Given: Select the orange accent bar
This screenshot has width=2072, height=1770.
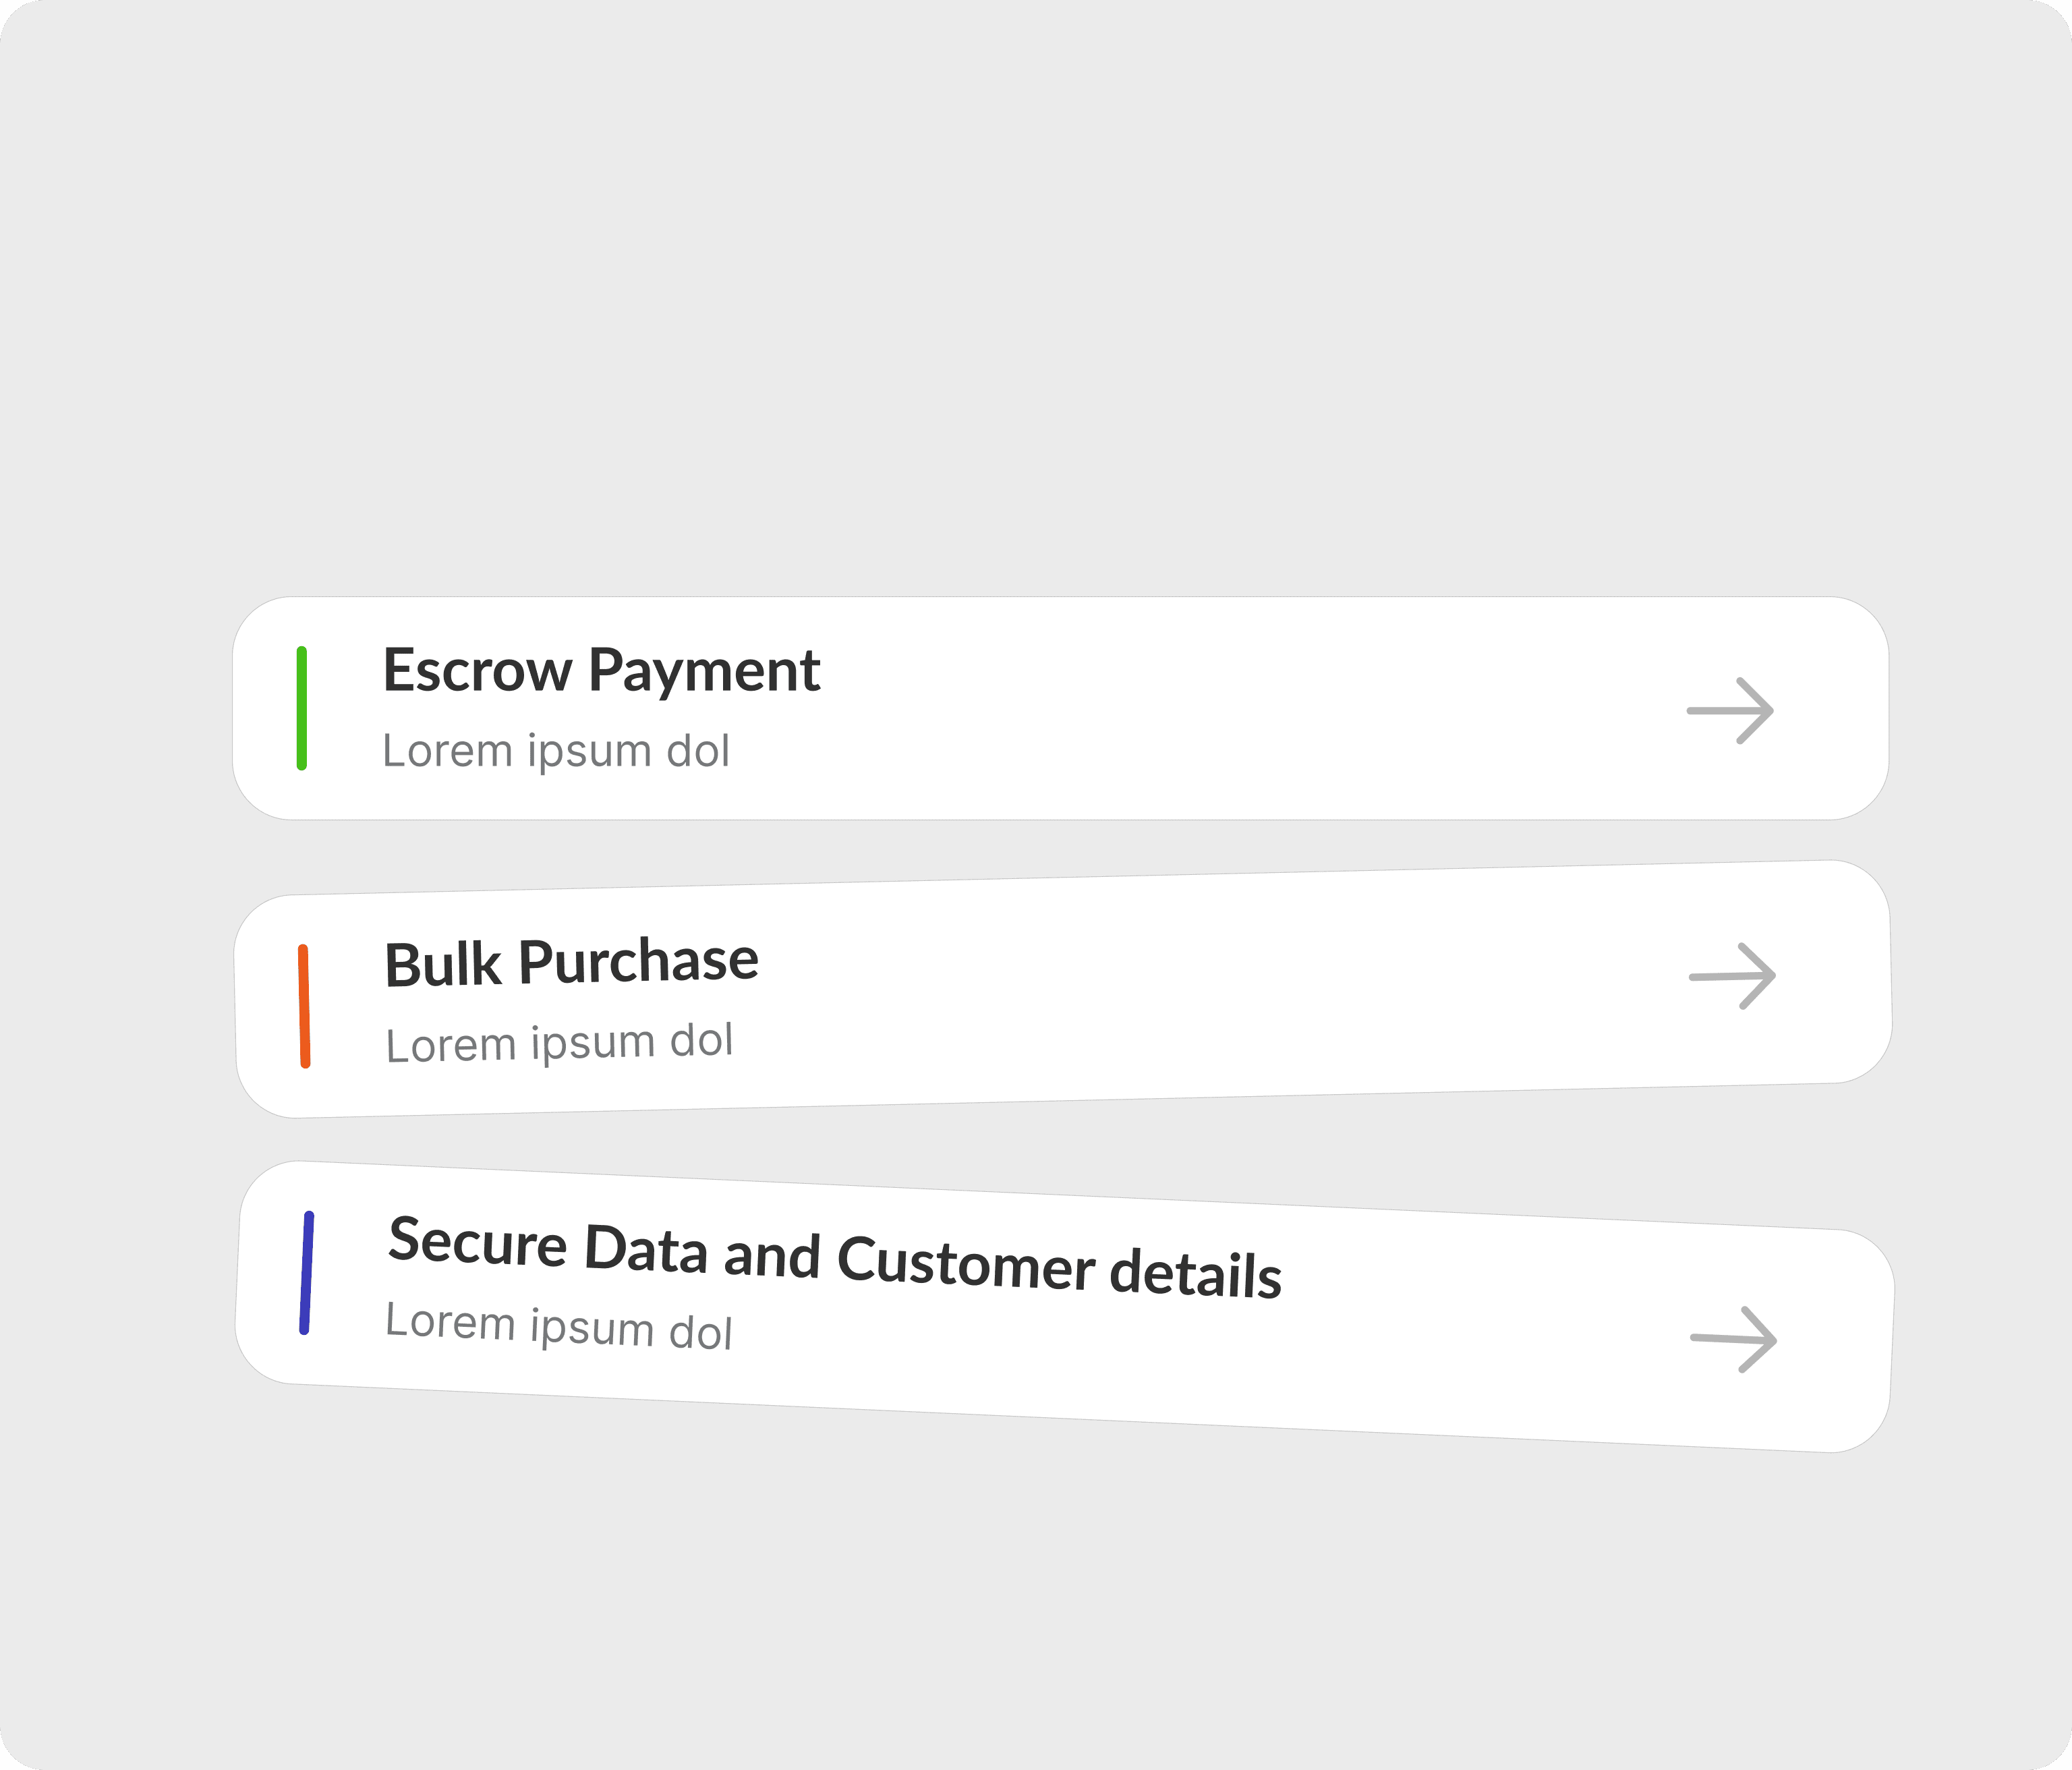Looking at the screenshot, I should click(x=304, y=1006).
